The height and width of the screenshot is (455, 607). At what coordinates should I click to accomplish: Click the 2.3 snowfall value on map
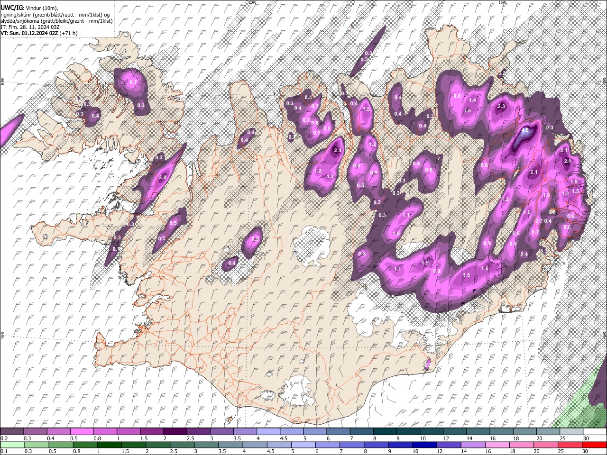[x=502, y=107]
